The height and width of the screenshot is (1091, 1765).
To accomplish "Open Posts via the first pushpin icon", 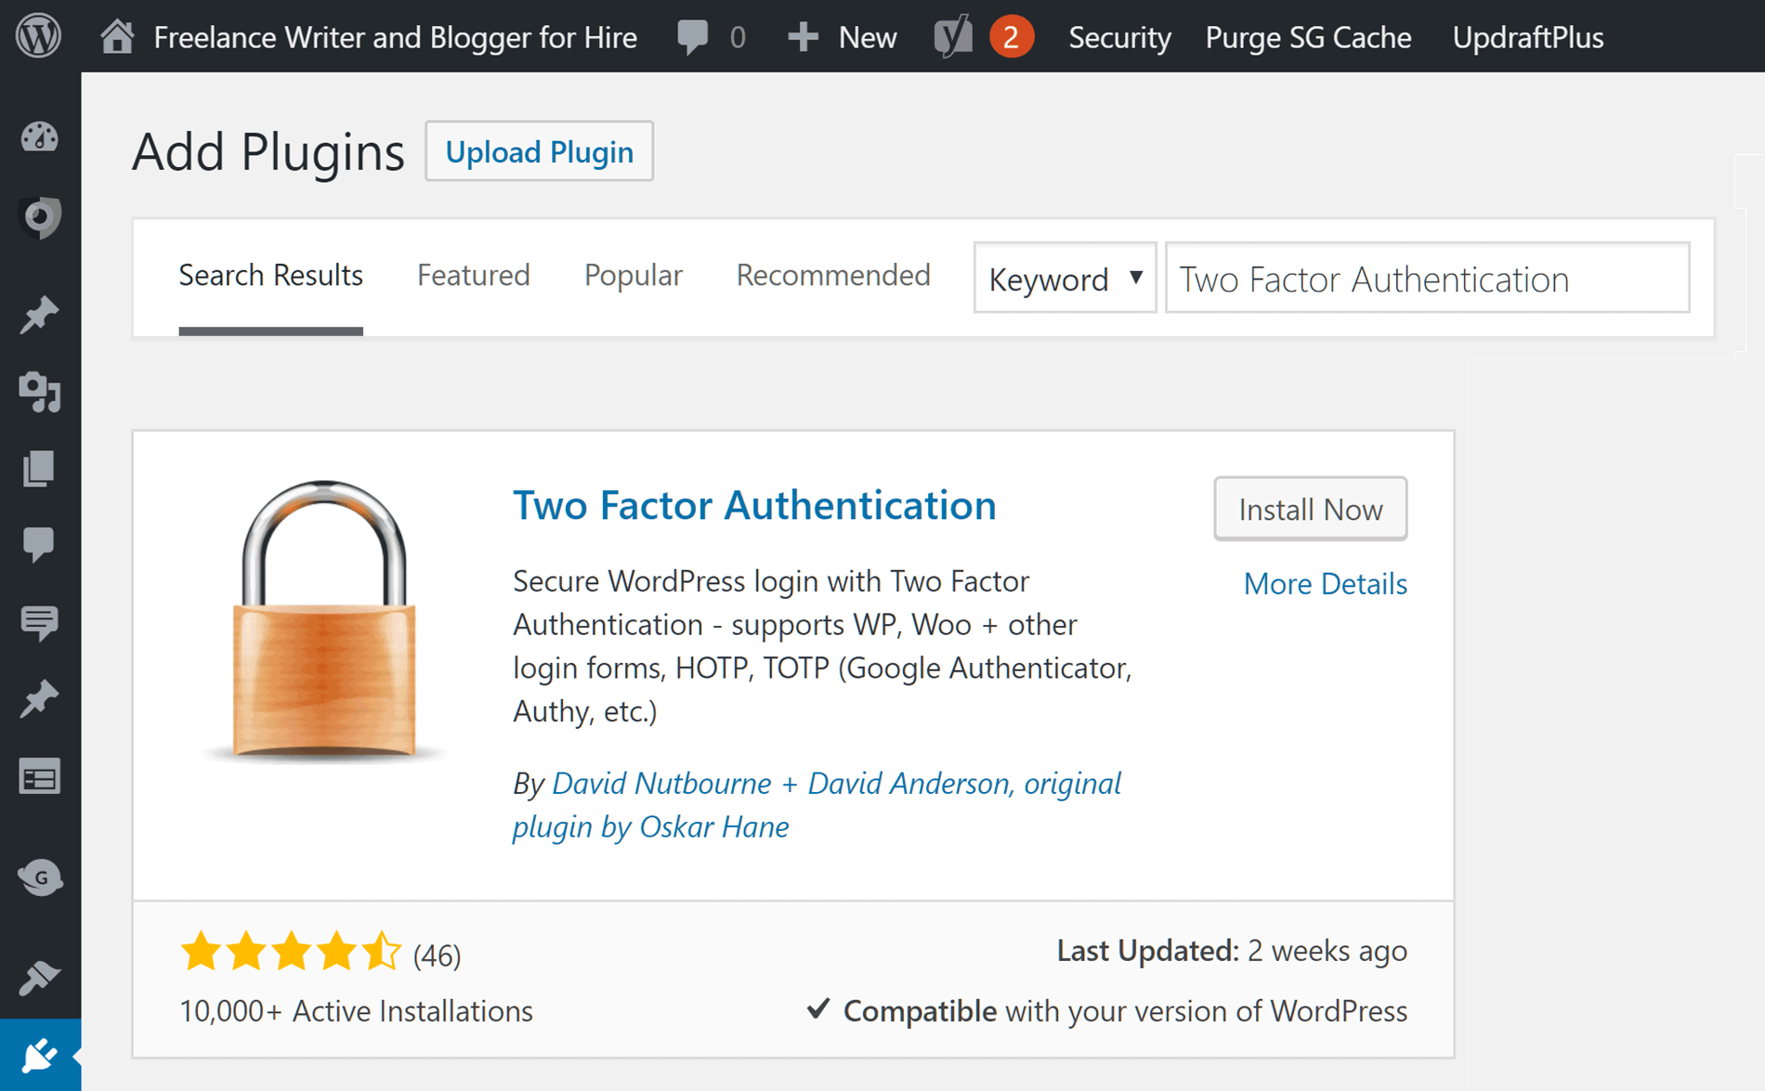I will point(39,316).
